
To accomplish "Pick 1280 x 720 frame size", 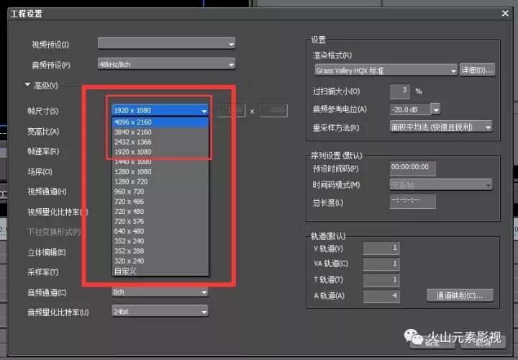I will tap(160, 181).
